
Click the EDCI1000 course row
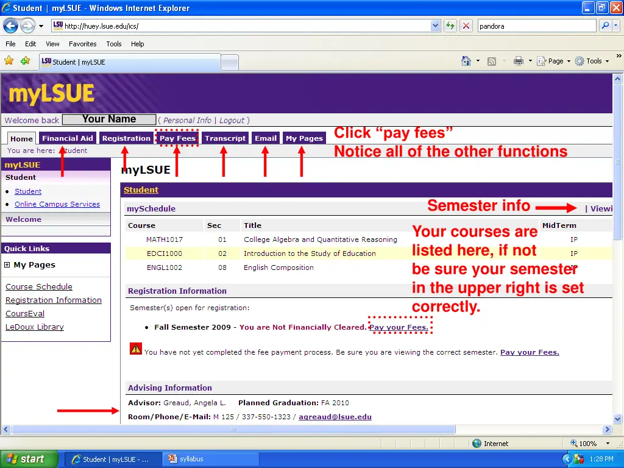[x=369, y=253]
